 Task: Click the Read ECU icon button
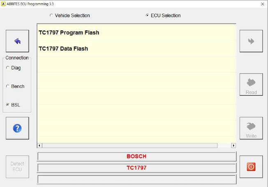click(x=251, y=85)
